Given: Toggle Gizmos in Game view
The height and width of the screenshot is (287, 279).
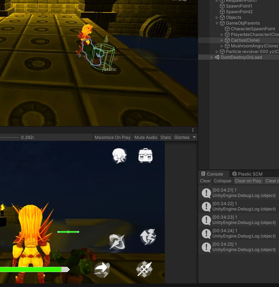Looking at the screenshot, I should coord(182,137).
